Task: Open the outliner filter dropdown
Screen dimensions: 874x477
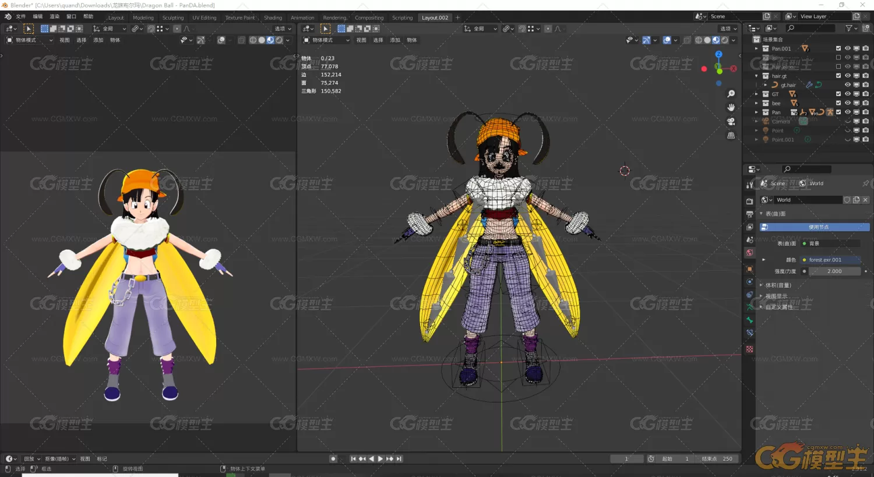Action: tap(851, 28)
